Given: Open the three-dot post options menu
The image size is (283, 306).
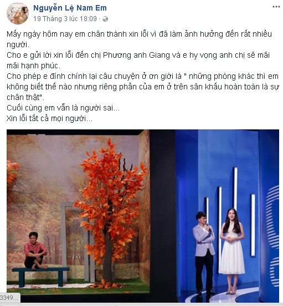Looking at the screenshot, I should [276, 7].
